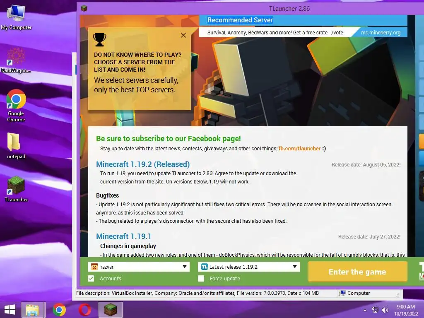Click the trophy icon in server tip
Viewport: 424px width, 318px height.
point(99,40)
